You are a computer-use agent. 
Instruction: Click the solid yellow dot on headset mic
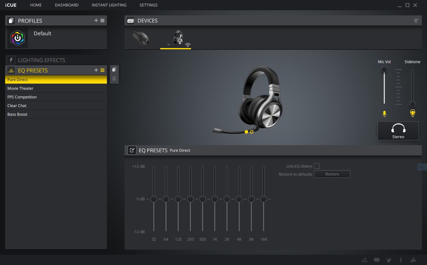246,132
